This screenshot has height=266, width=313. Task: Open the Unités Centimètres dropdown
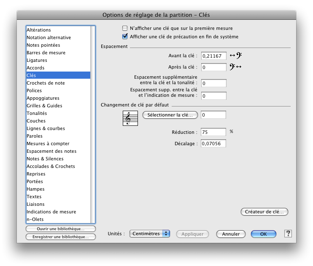[149, 234]
